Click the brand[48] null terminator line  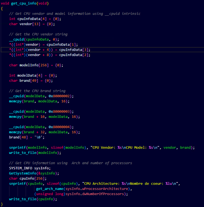pos(27,137)
